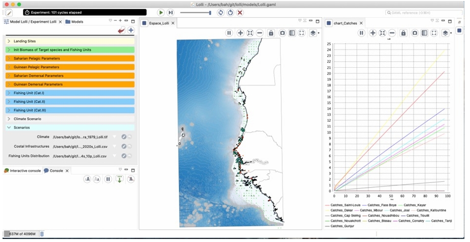Toggle fullscreen for the Espace_Lolli display

301,33
